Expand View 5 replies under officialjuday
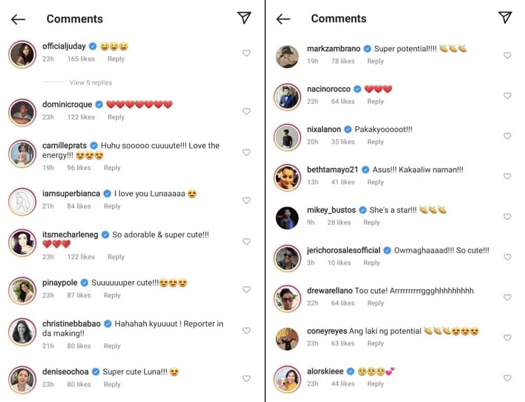Viewport: 525px width, 402px height. (91, 82)
